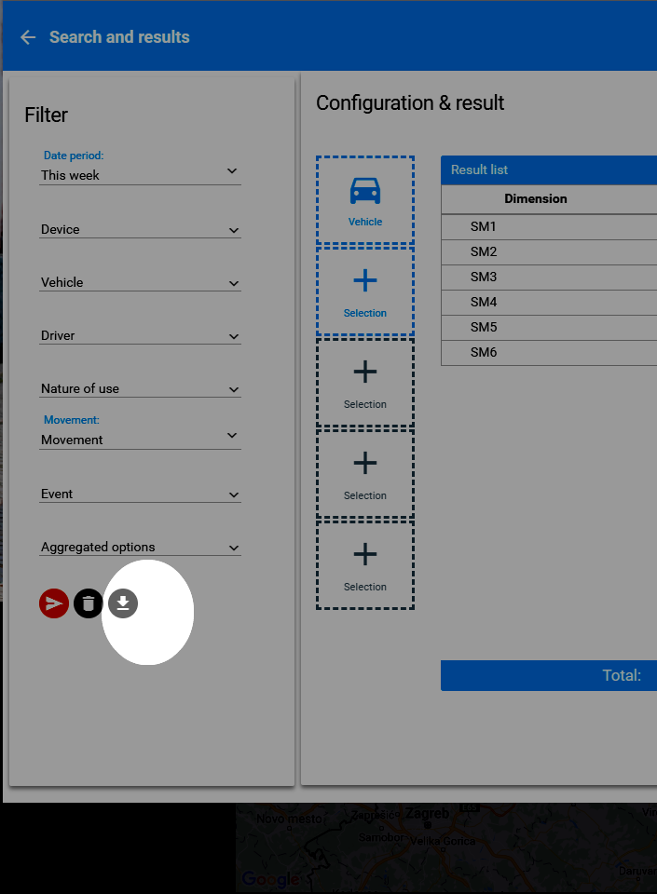Open the Nature of use dropdown
657x894 pixels.
pyautogui.click(x=140, y=388)
